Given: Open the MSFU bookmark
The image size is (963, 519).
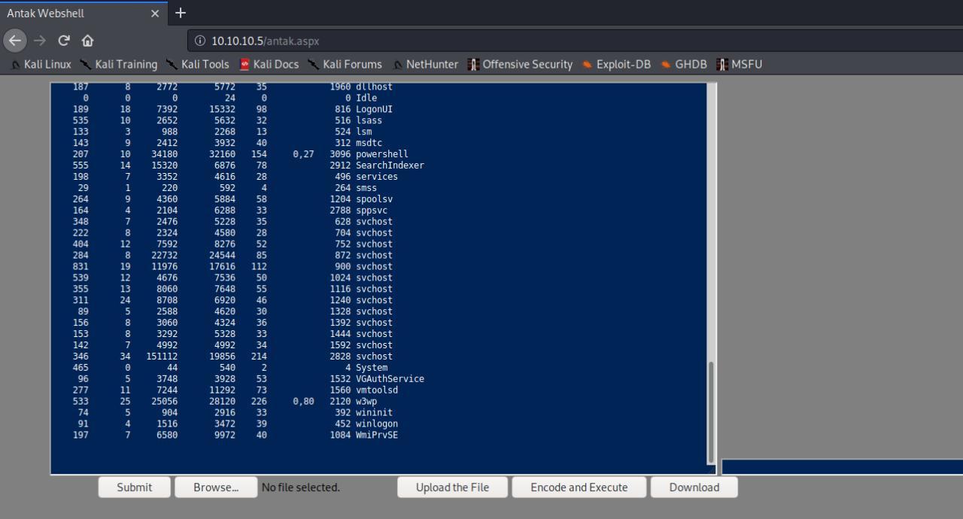Looking at the screenshot, I should click(740, 65).
